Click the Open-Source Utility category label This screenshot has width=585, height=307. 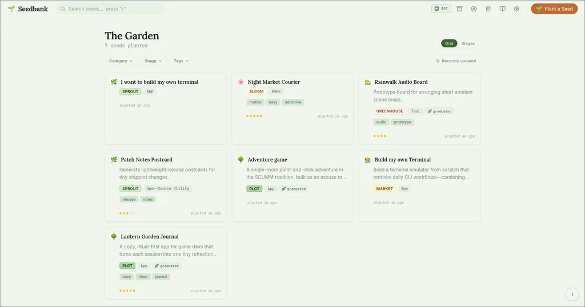pos(167,188)
